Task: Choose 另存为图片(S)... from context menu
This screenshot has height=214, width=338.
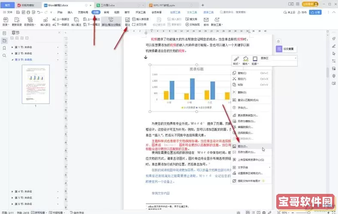Action: point(251,152)
